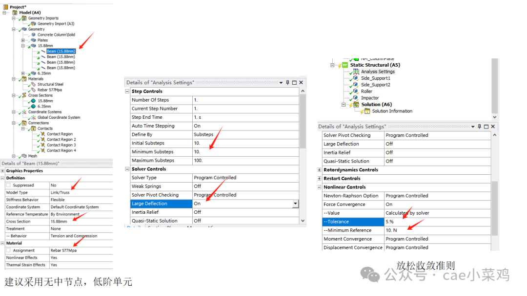Click the Minimum Reference 10. N field
Image resolution: width=527 pixels, height=296 pixels.
tap(437, 230)
